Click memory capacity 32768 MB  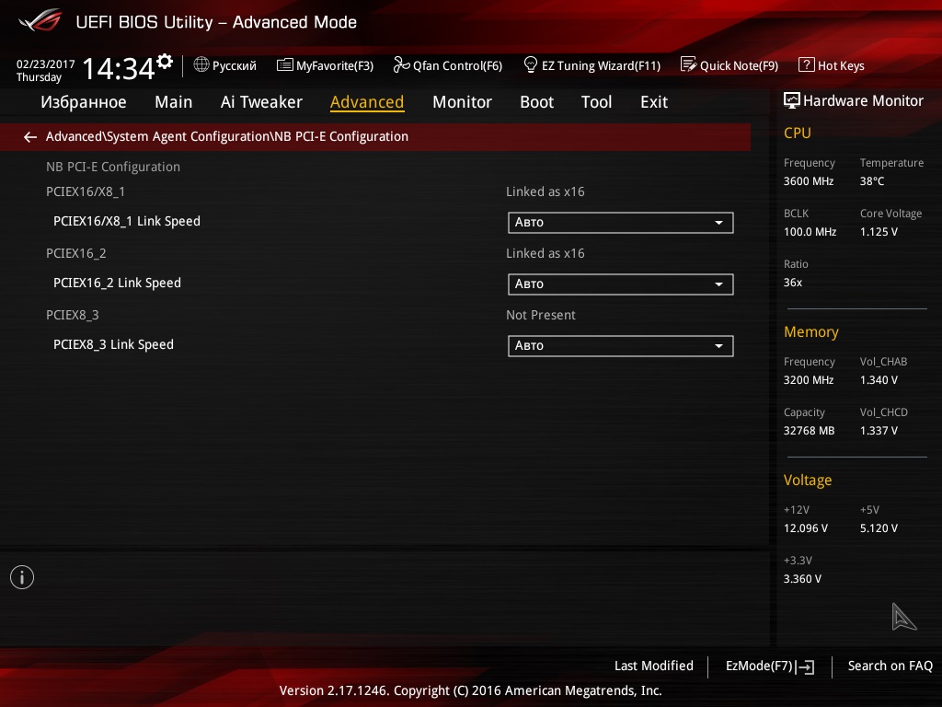[810, 431]
